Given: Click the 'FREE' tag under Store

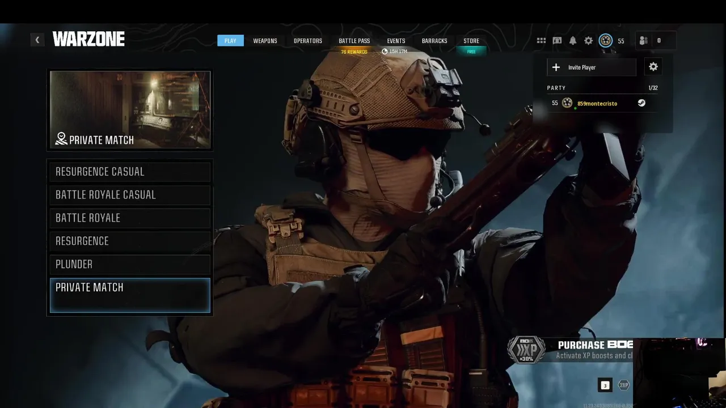Looking at the screenshot, I should [x=471, y=52].
